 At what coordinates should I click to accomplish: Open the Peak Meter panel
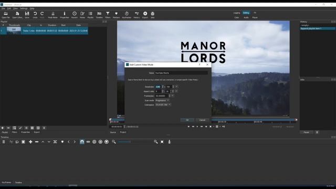(x=52, y=15)
